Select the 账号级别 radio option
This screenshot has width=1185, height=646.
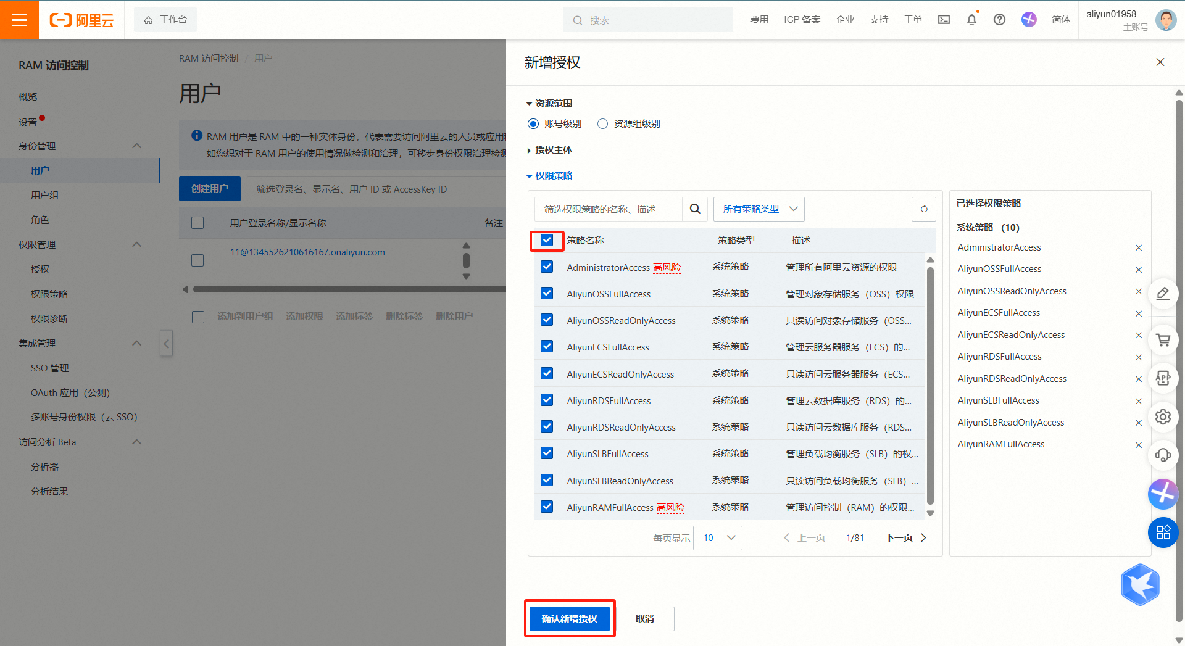[533, 124]
